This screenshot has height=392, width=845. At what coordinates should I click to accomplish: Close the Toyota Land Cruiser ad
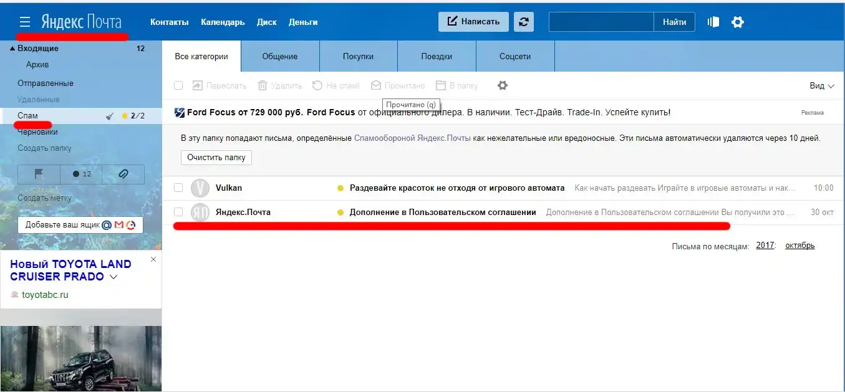(x=153, y=259)
